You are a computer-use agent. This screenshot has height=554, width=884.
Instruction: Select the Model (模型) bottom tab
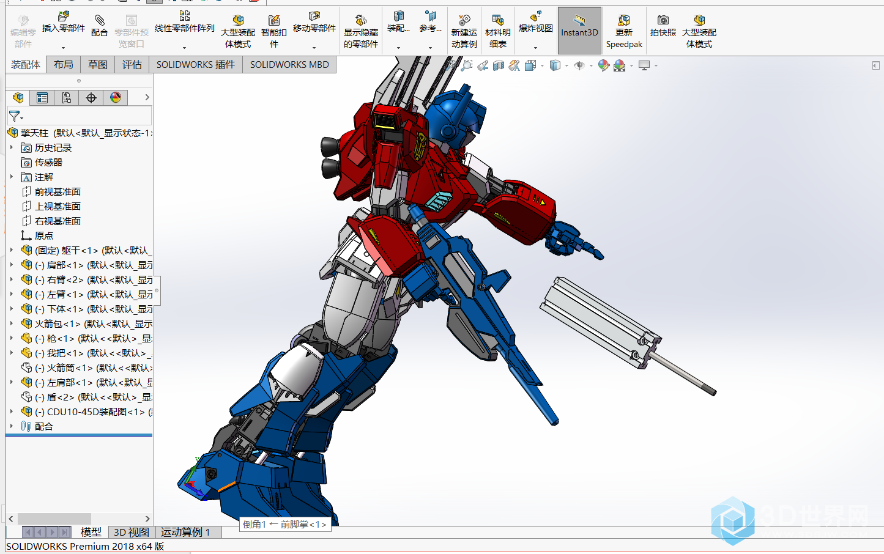[x=91, y=532]
